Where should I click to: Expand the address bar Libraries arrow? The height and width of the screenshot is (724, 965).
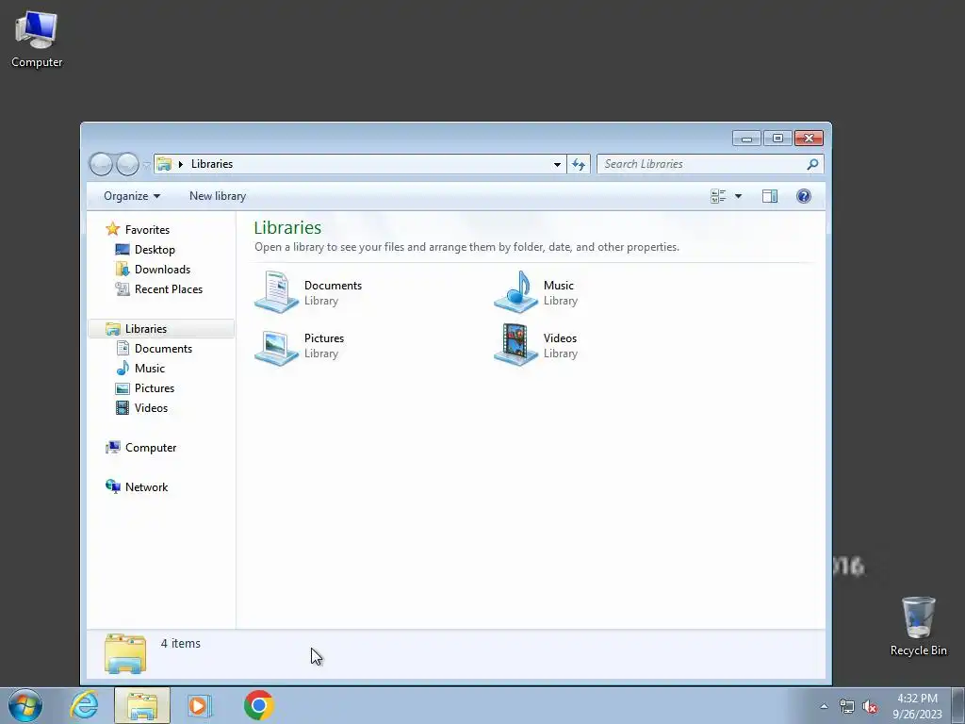[180, 164]
